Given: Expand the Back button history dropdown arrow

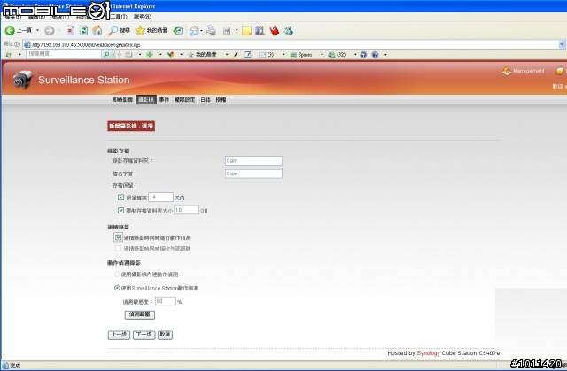Looking at the screenshot, I should pyautogui.click(x=37, y=31).
